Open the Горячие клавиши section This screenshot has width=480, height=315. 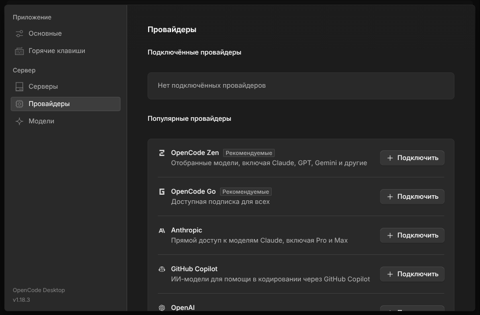point(65,51)
